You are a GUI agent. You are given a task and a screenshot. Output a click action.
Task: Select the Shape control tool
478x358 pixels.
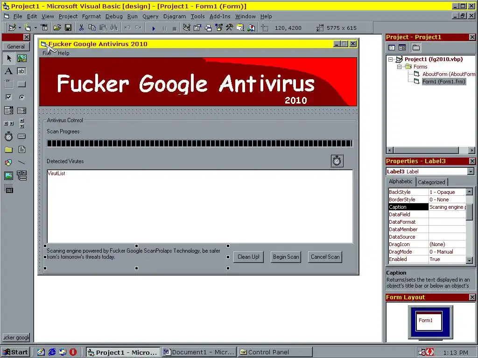(9, 163)
